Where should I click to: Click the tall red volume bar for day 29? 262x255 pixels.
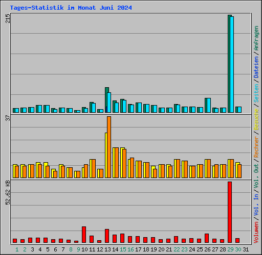(x=230, y=212)
